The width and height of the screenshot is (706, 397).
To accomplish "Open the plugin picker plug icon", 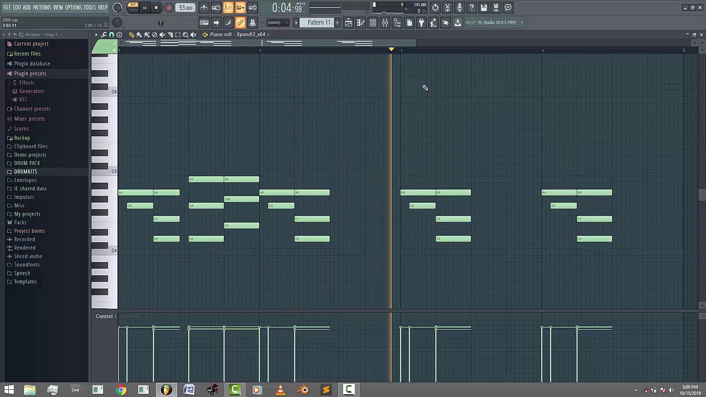I will tap(421, 23).
